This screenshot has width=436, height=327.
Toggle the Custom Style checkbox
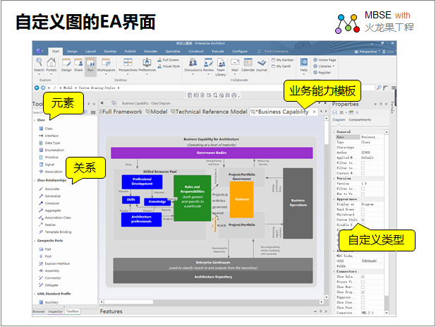point(363,220)
